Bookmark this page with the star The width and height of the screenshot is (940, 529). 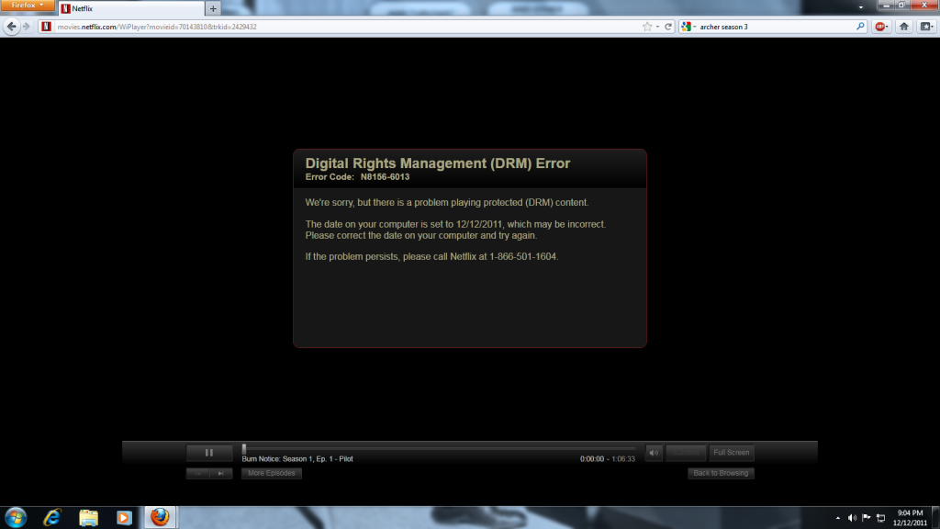click(647, 27)
